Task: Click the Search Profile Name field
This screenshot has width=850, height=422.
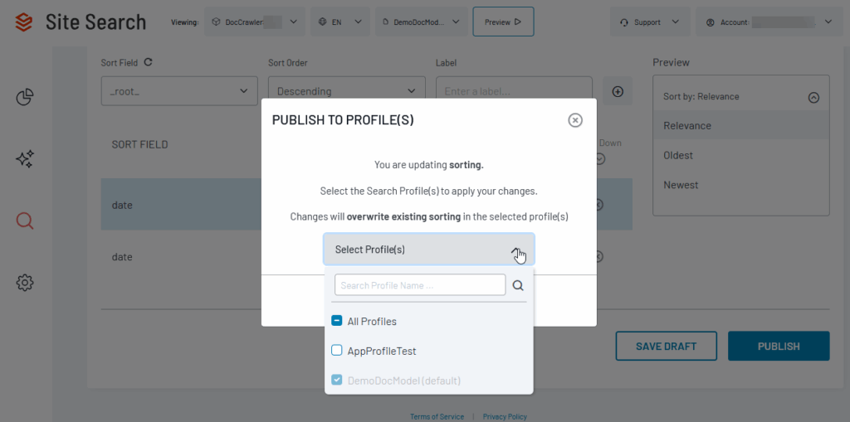Action: [x=420, y=285]
